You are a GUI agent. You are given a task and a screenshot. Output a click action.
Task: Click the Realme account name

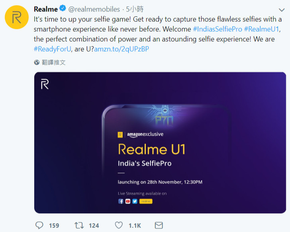point(46,9)
